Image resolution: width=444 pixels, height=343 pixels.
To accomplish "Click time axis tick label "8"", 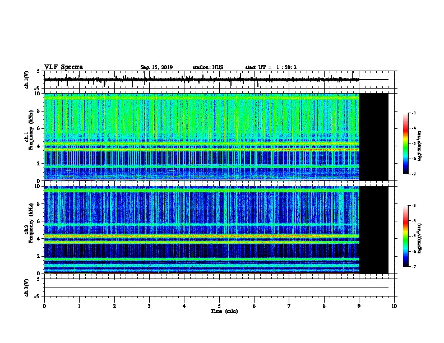I will 324,306.
